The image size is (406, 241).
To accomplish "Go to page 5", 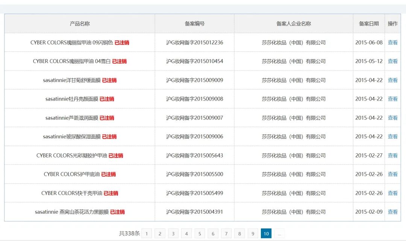I will 200,234.
